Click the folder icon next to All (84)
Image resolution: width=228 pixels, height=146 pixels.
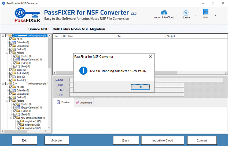[x=14, y=87]
